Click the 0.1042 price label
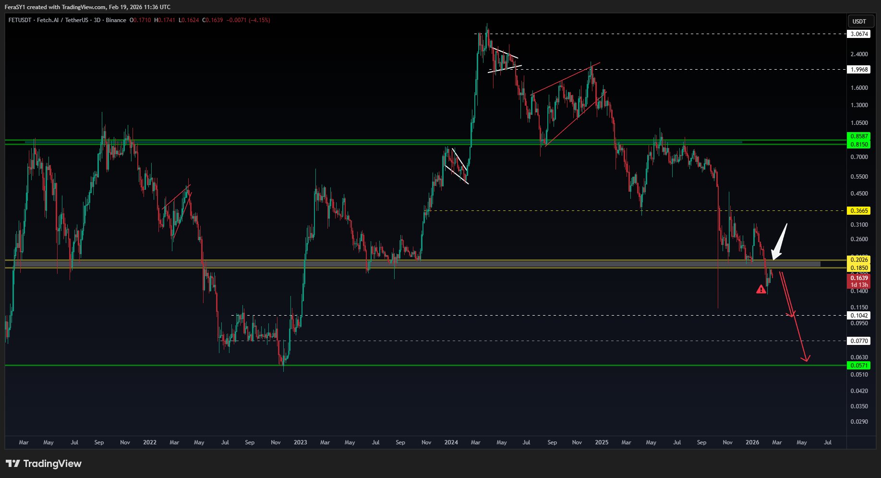The width and height of the screenshot is (881, 478). 859,316
